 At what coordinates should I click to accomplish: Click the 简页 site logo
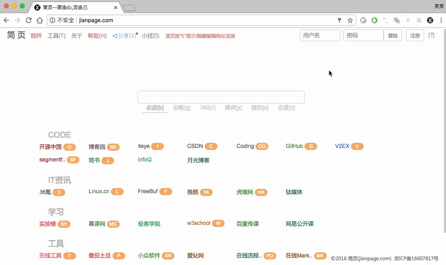pos(16,35)
